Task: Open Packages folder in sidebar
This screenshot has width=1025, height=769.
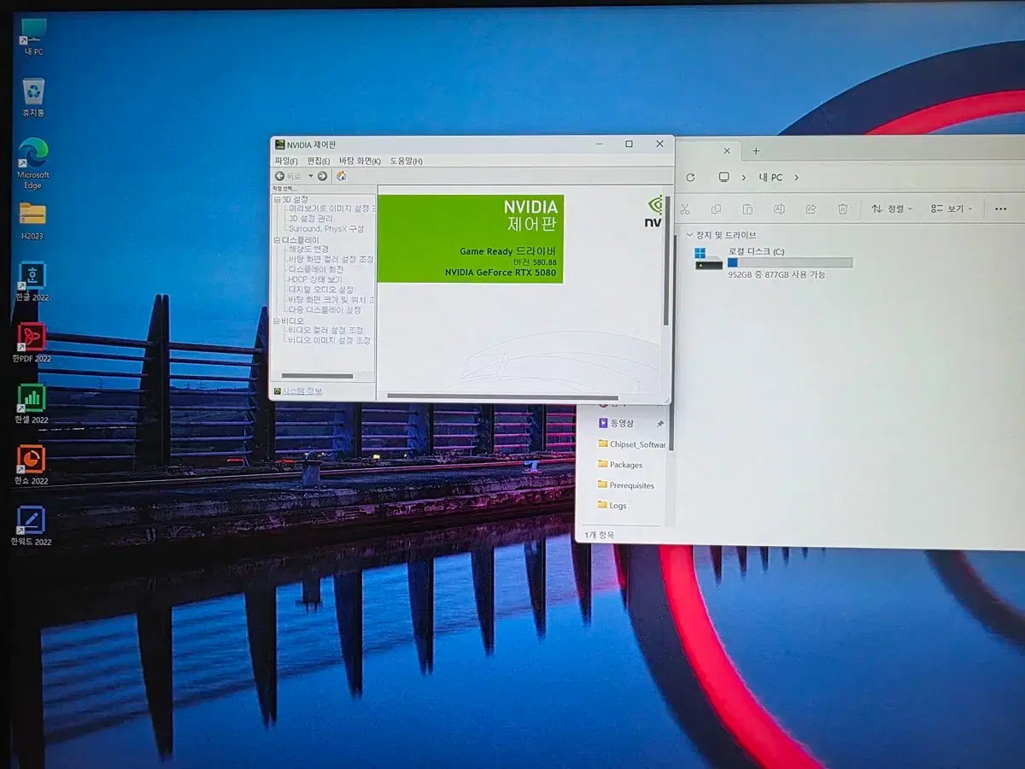Action: click(x=620, y=465)
